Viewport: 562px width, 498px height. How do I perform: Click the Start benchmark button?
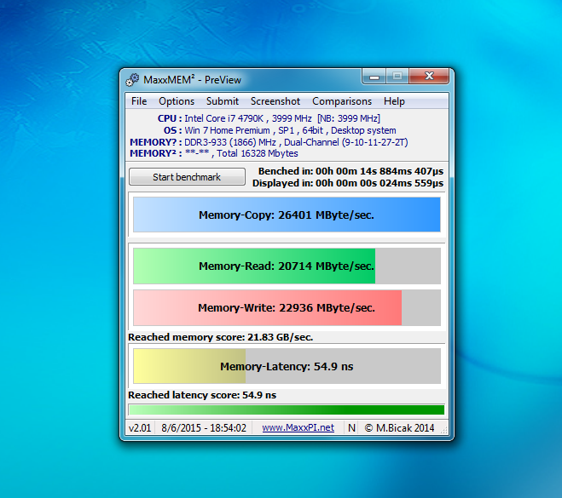(187, 177)
